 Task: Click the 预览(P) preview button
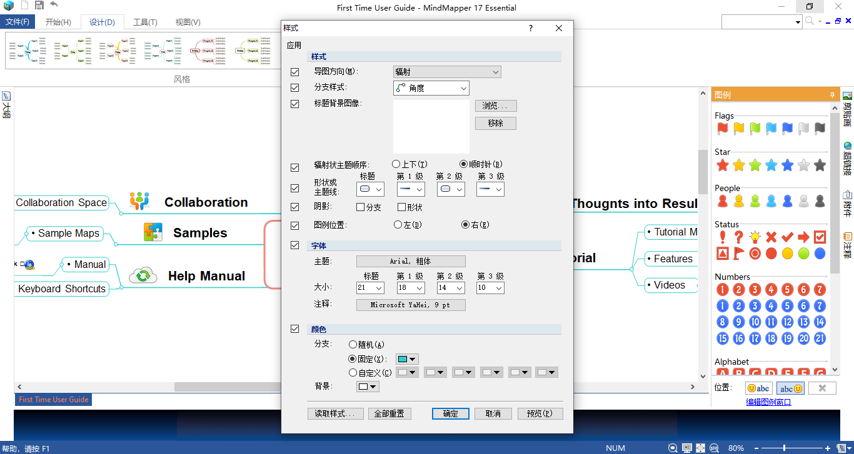click(x=540, y=413)
